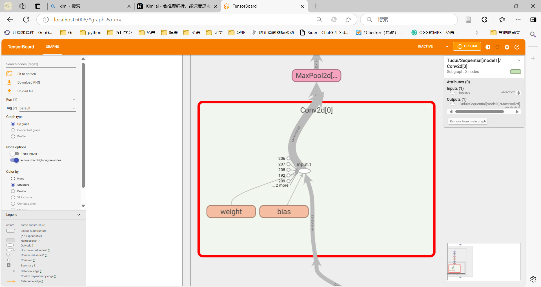The image size is (541, 287).
Task: Click the browser back arrow
Action: pyautogui.click(x=10, y=19)
